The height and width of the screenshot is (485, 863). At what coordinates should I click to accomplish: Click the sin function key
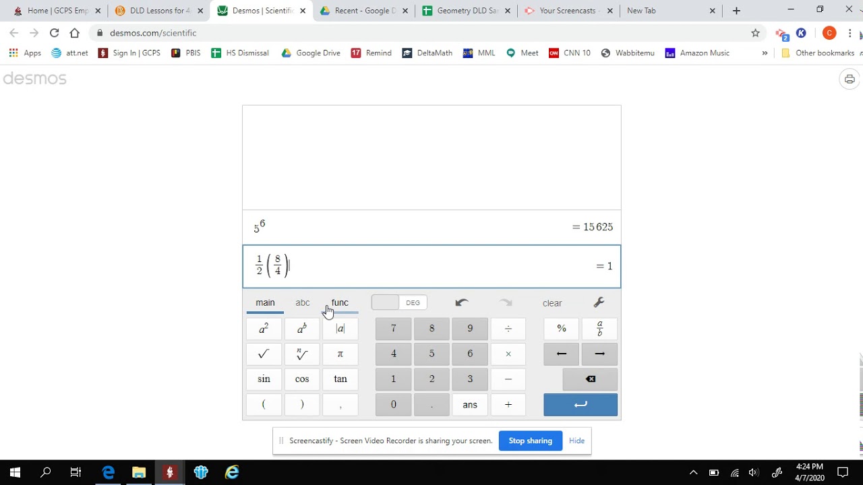coord(264,379)
